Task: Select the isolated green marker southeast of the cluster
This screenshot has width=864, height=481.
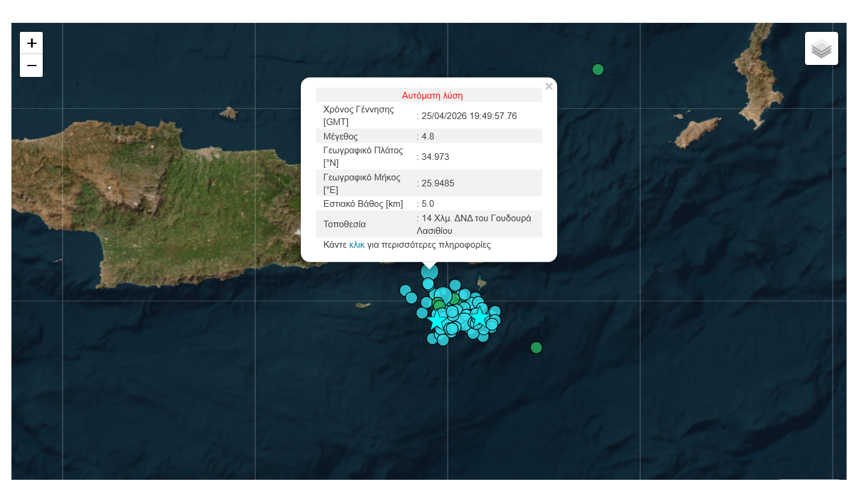Action: point(535,347)
